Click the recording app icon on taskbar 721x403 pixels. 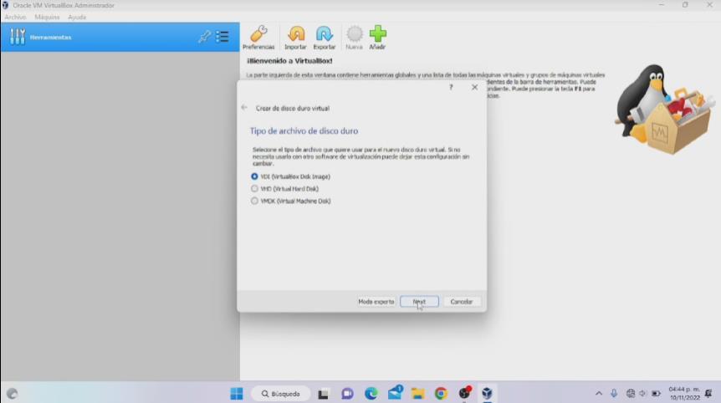pyautogui.click(x=464, y=393)
